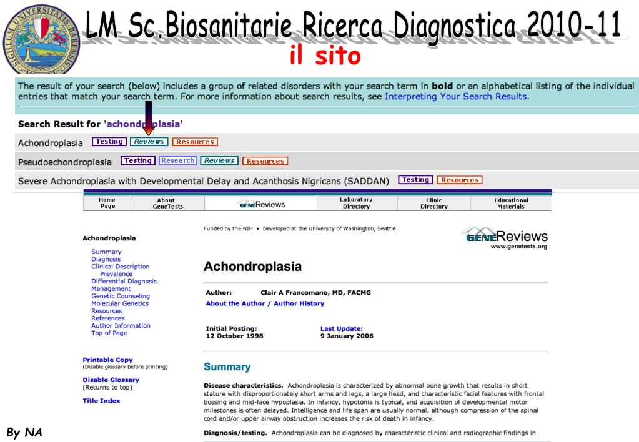This screenshot has width=639, height=442.
Task: Open Testing for Pseudoachondroplasia
Action: coord(138,160)
